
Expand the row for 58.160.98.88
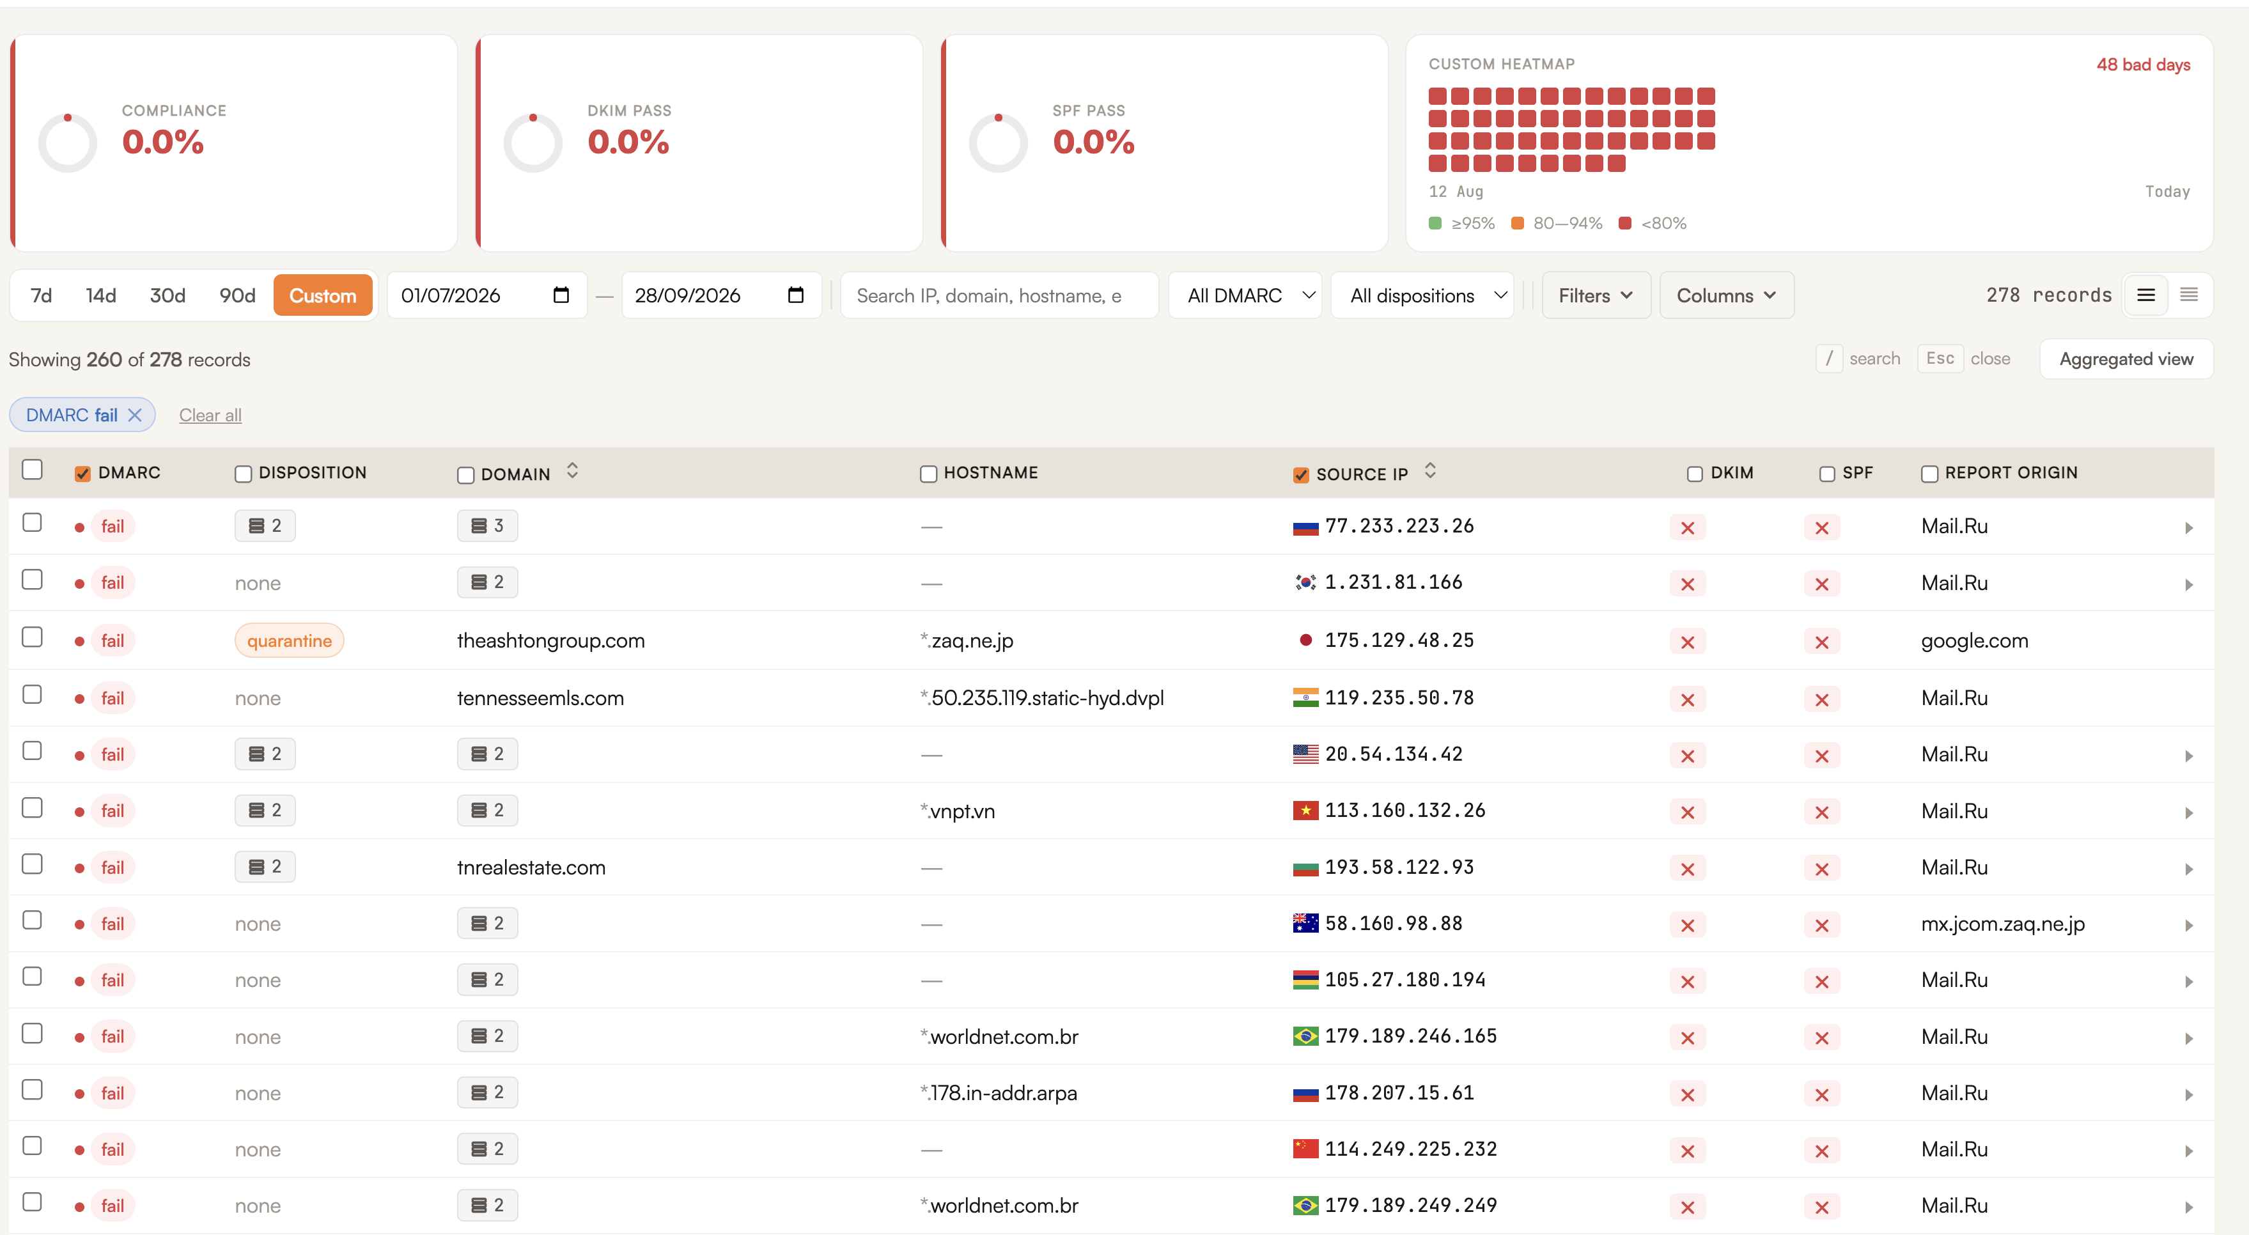point(2189,925)
